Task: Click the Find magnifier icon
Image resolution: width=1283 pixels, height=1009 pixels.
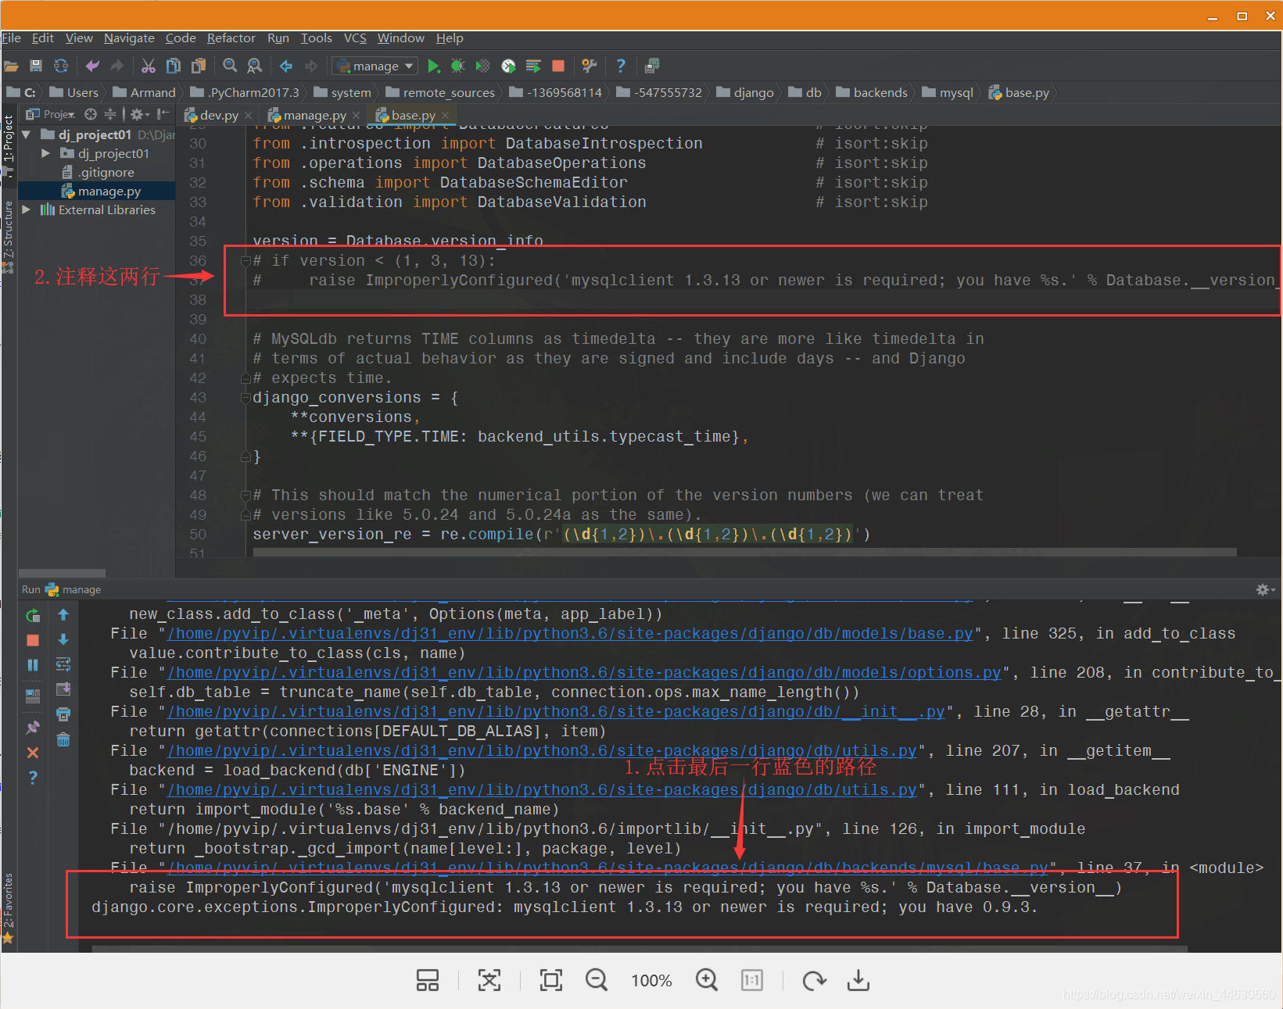Action: [x=230, y=66]
